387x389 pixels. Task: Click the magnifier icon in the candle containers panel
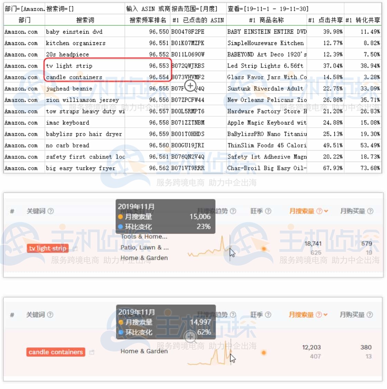(190, 337)
